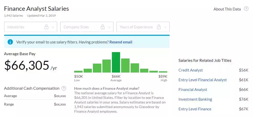253x117 pixels.
Task: Click the tallest dark green histogram bar
Action: tap(116, 63)
